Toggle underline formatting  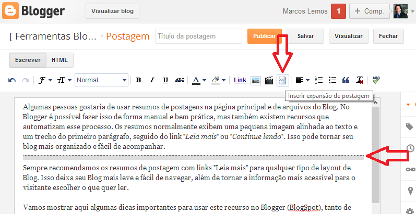(x=166, y=80)
